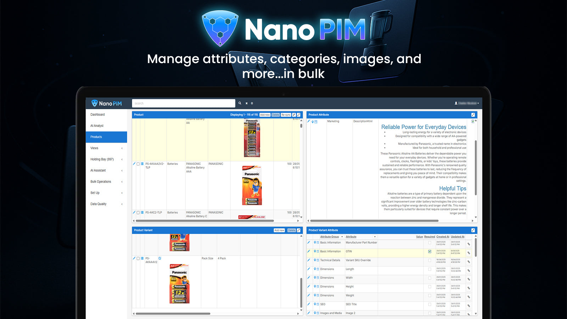Click the Product Attribute panel vertical scrollbar
This screenshot has width=567, height=319.
[476, 168]
